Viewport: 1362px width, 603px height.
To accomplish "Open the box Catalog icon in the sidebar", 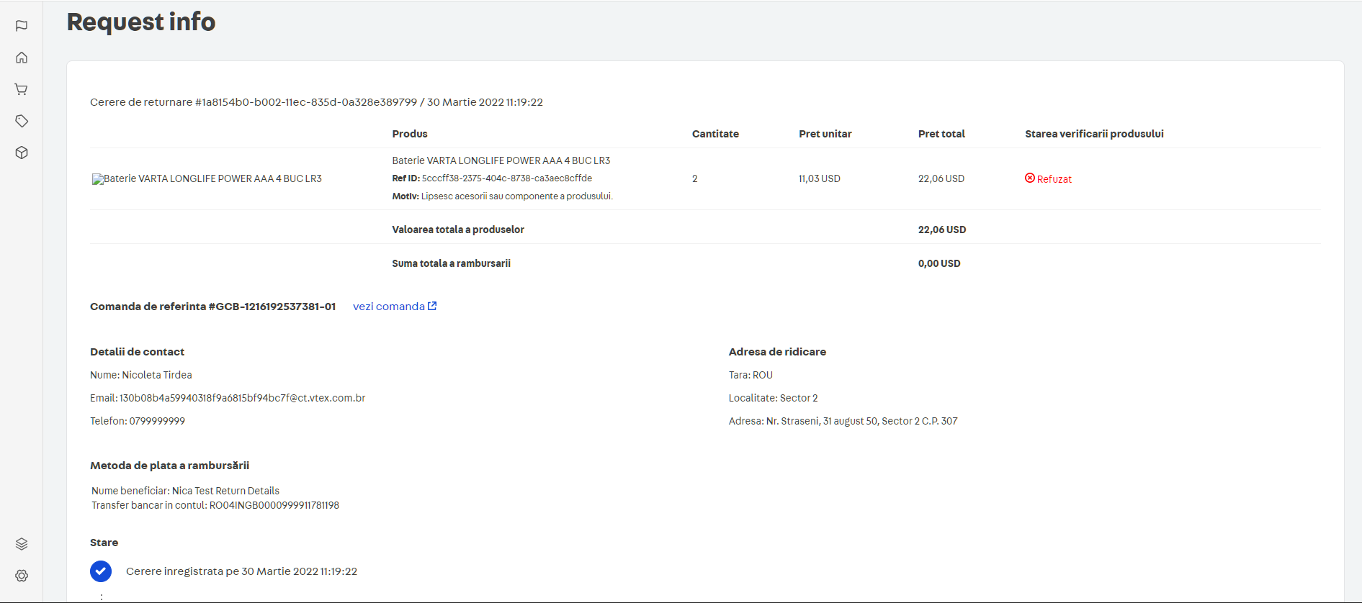I will coord(22,153).
